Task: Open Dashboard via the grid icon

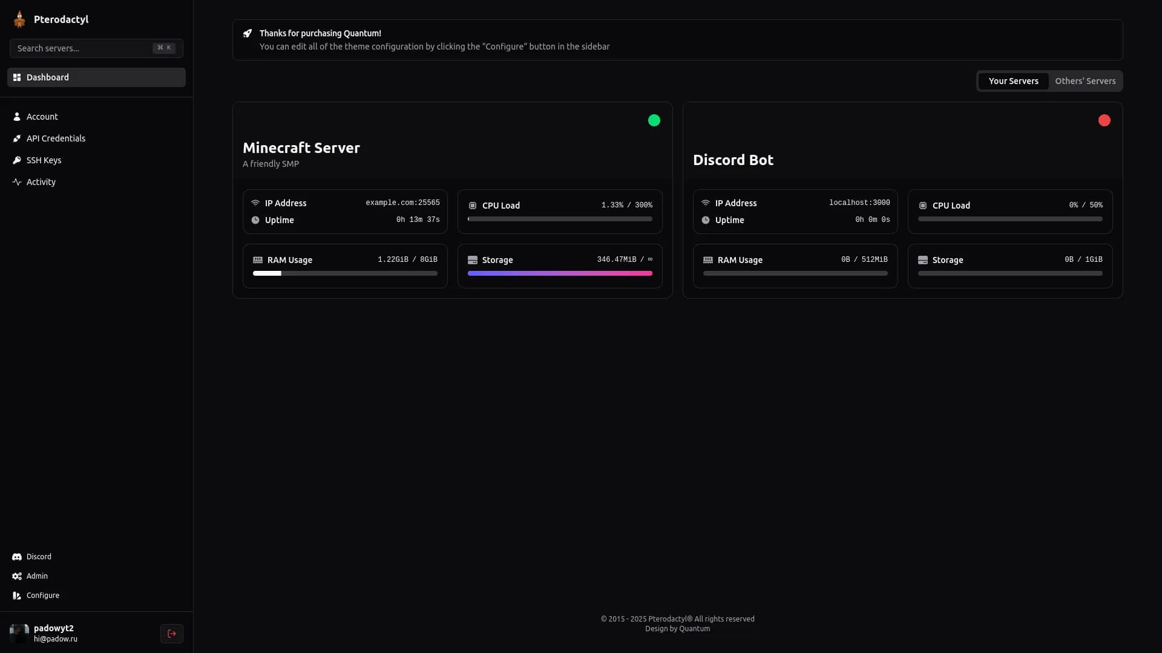Action: point(17,77)
